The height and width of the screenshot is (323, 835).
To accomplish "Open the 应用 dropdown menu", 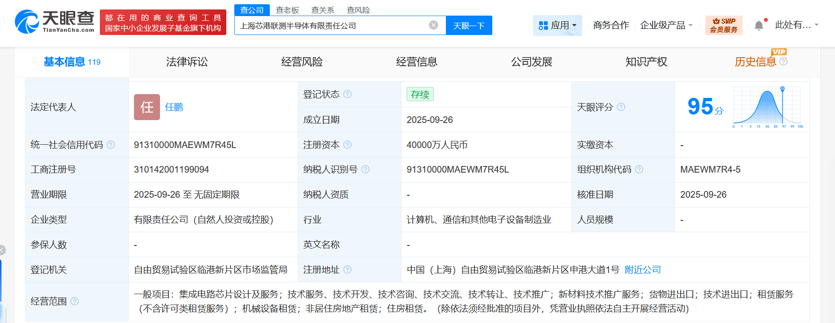I will click(x=558, y=26).
